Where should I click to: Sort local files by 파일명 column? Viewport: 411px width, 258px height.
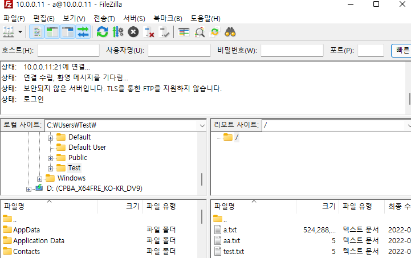click(49, 206)
